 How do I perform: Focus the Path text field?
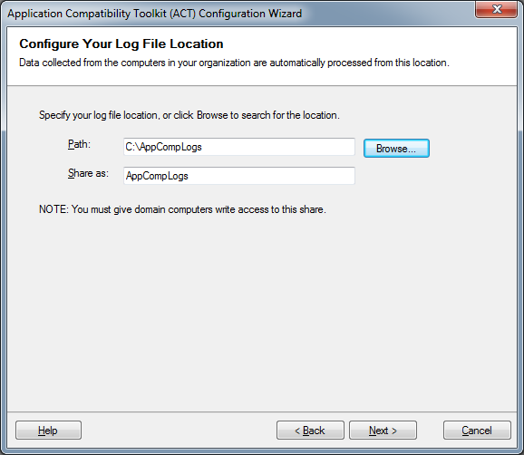pyautogui.click(x=239, y=147)
